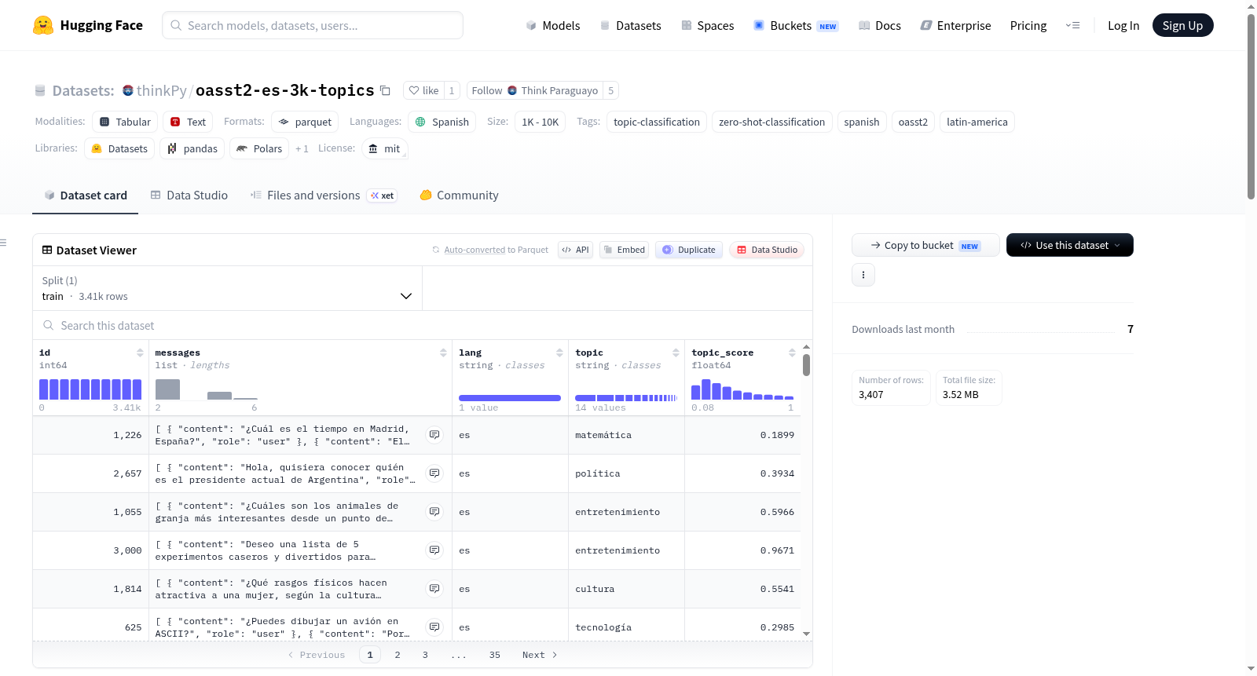
Task: Open Docs in the top navigation
Action: click(880, 26)
